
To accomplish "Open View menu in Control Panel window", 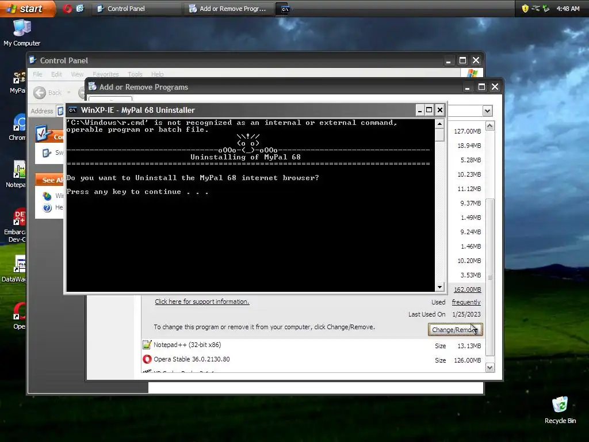I will [78, 74].
